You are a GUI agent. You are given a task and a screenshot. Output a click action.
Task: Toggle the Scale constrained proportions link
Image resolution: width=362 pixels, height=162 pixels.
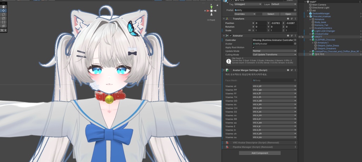[x=249, y=30]
